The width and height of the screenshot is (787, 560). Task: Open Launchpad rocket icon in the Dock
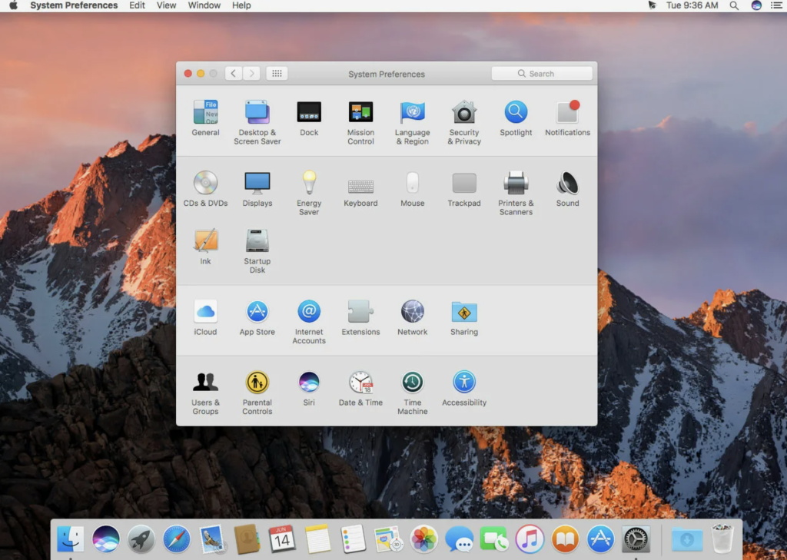[x=141, y=539]
